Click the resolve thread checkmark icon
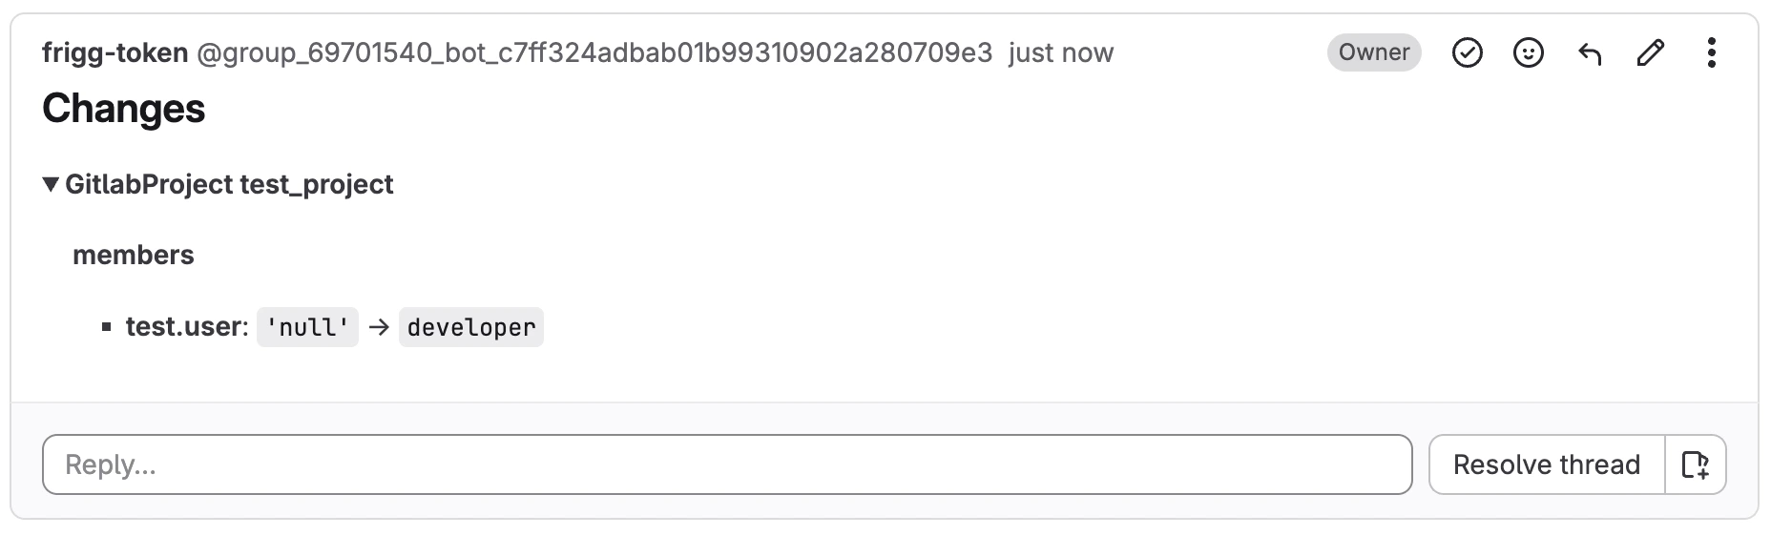 (x=1467, y=53)
